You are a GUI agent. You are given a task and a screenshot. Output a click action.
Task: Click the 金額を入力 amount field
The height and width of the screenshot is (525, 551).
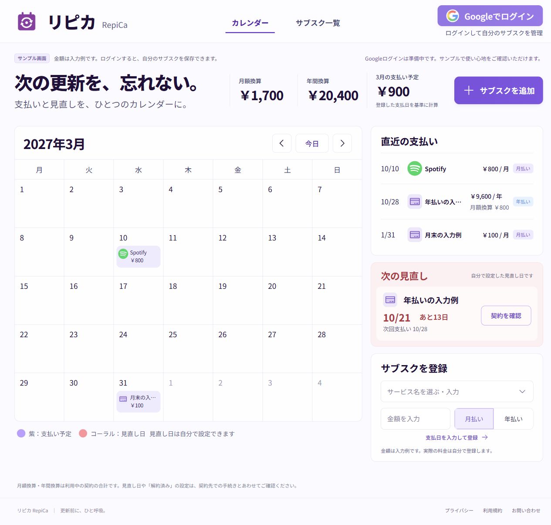tap(416, 419)
